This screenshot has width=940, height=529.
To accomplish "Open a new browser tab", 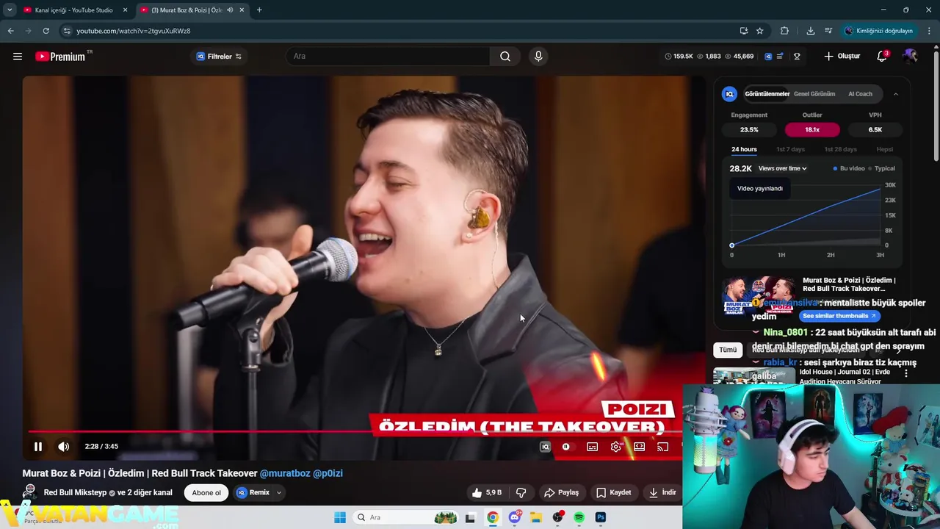I will click(259, 10).
